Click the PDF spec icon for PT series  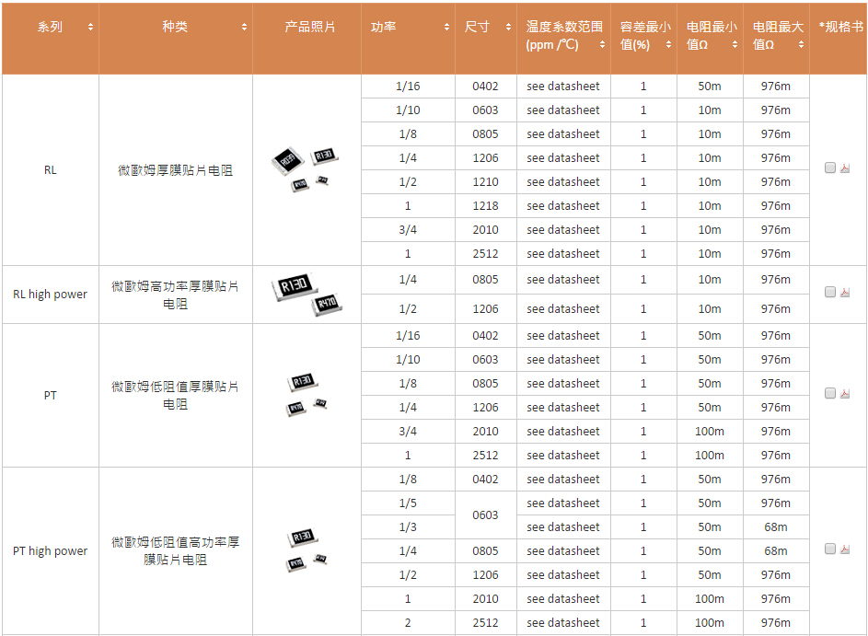click(x=845, y=394)
